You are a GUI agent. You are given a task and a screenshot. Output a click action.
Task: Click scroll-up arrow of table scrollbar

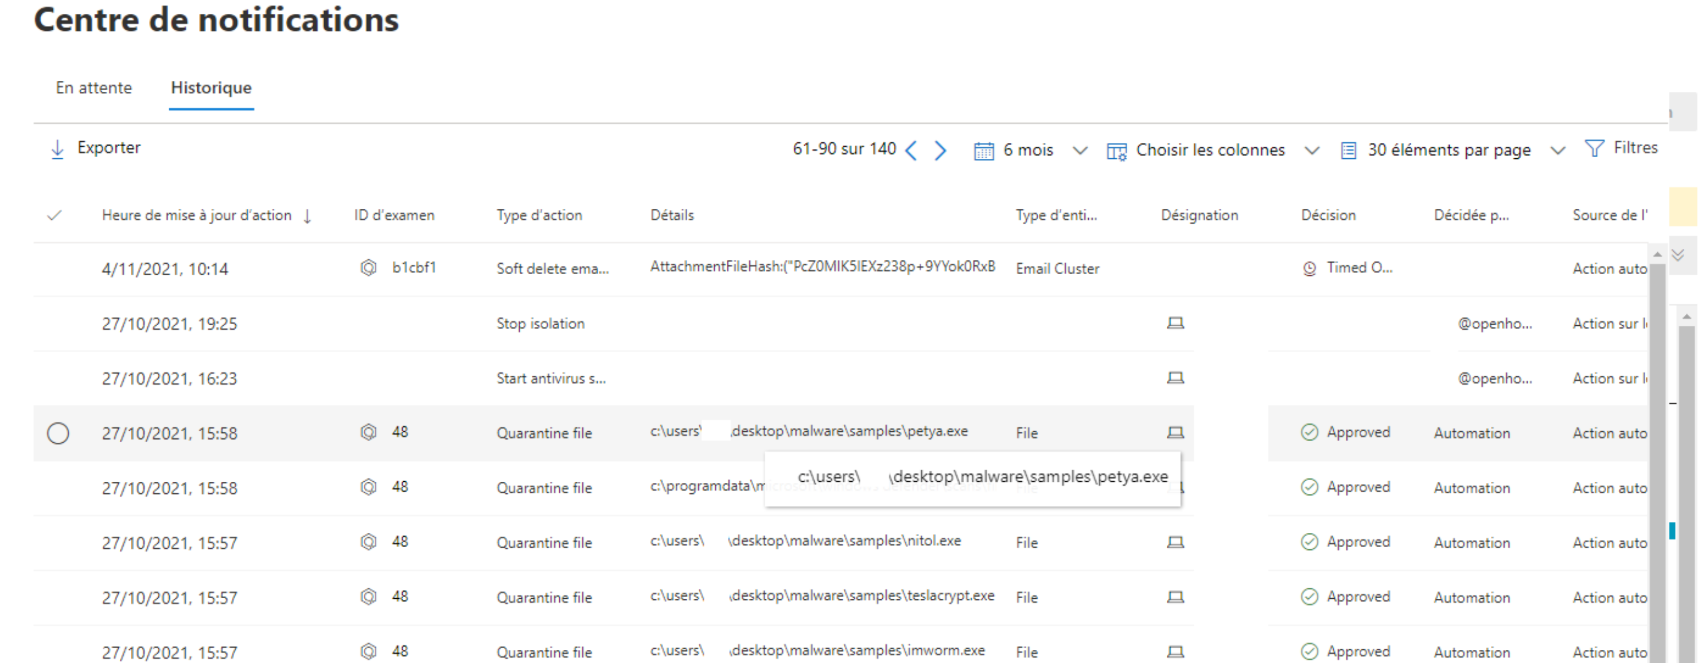(1657, 255)
